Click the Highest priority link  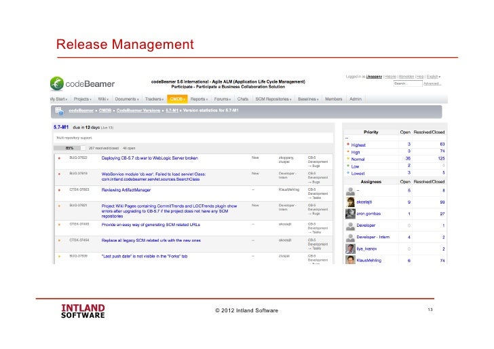point(358,145)
